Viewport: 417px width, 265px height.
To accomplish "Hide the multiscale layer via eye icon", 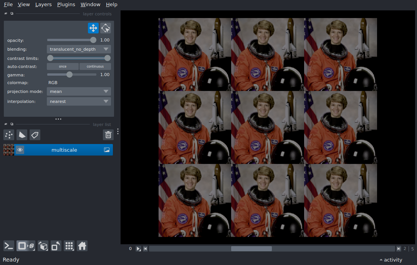I will tap(20, 150).
